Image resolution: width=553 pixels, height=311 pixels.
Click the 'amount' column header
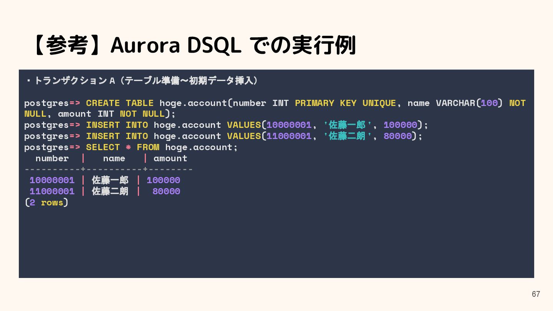pos(171,158)
